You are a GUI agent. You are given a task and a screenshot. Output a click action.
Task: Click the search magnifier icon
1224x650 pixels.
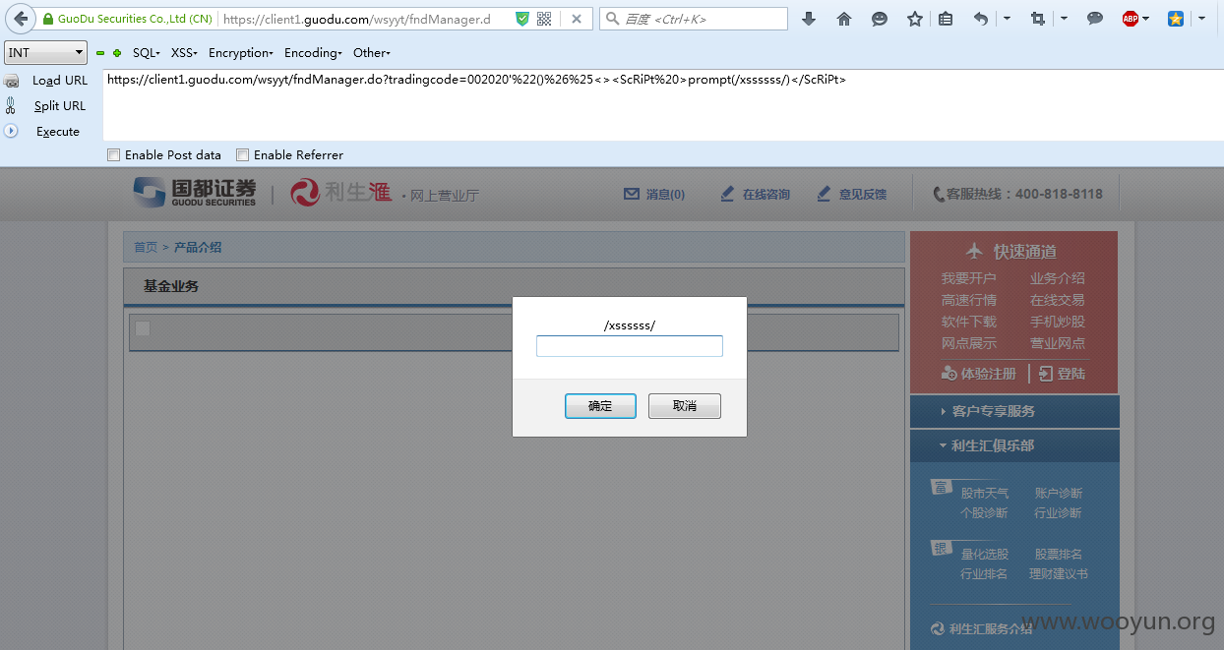click(613, 19)
